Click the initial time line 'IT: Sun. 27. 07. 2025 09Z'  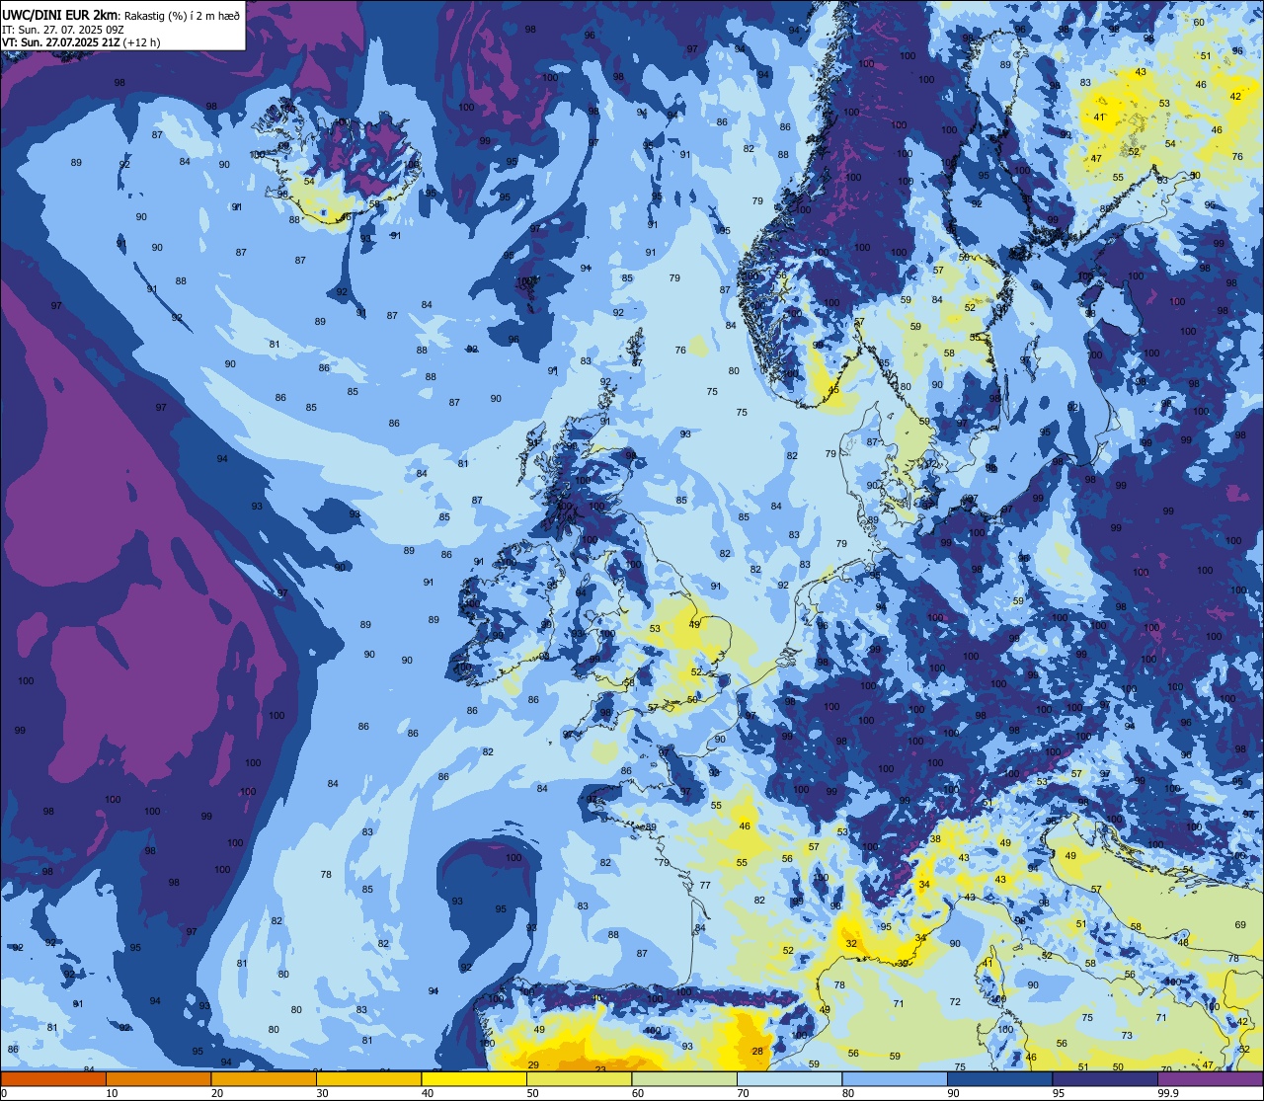[x=63, y=30]
